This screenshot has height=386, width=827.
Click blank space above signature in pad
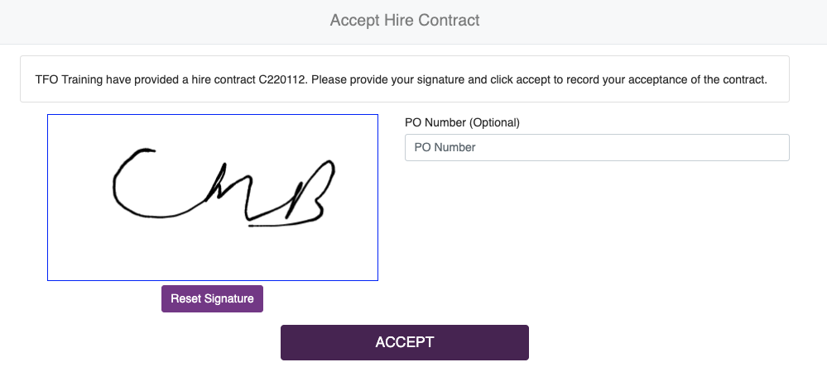pyautogui.click(x=213, y=129)
